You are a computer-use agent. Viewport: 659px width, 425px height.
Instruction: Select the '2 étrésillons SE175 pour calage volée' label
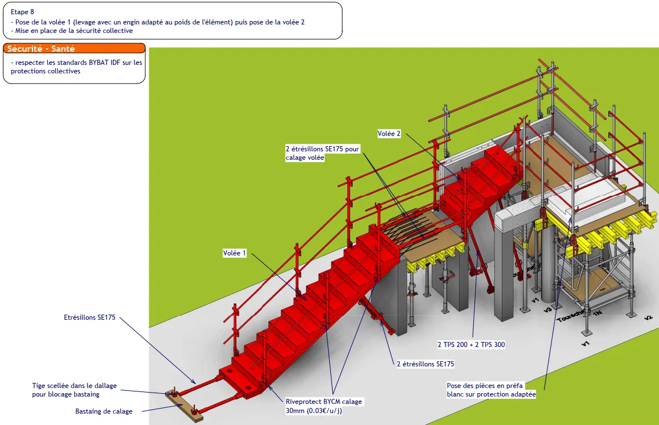coord(322,153)
